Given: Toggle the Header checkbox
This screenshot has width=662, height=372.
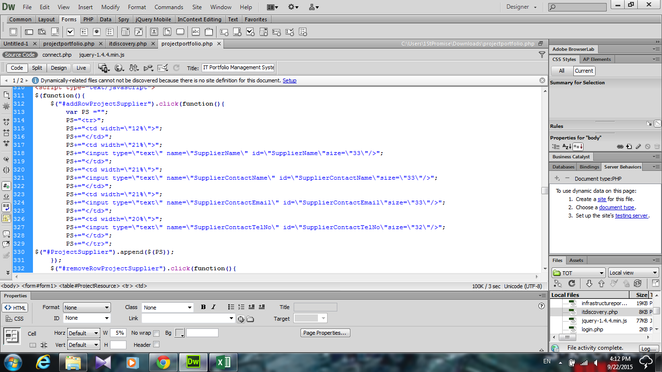Looking at the screenshot, I should point(156,345).
